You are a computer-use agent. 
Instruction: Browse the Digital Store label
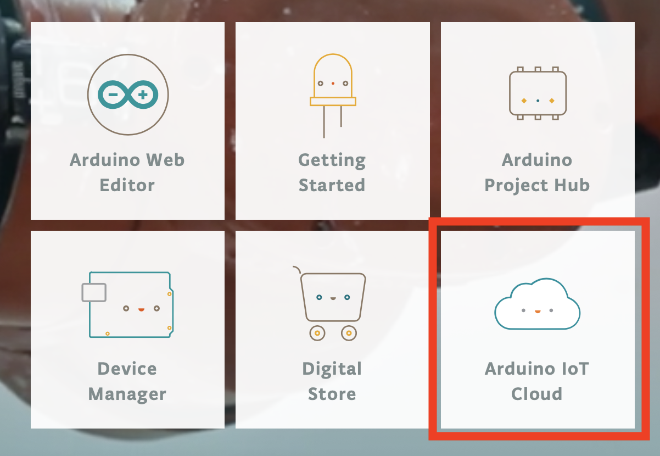[x=332, y=381]
